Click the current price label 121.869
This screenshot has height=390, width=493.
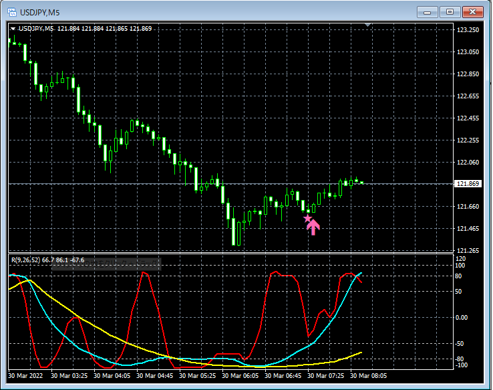(468, 184)
